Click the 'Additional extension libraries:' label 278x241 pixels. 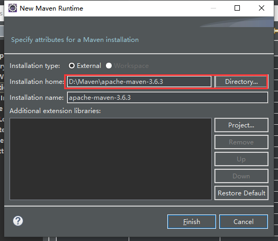pos(55,111)
